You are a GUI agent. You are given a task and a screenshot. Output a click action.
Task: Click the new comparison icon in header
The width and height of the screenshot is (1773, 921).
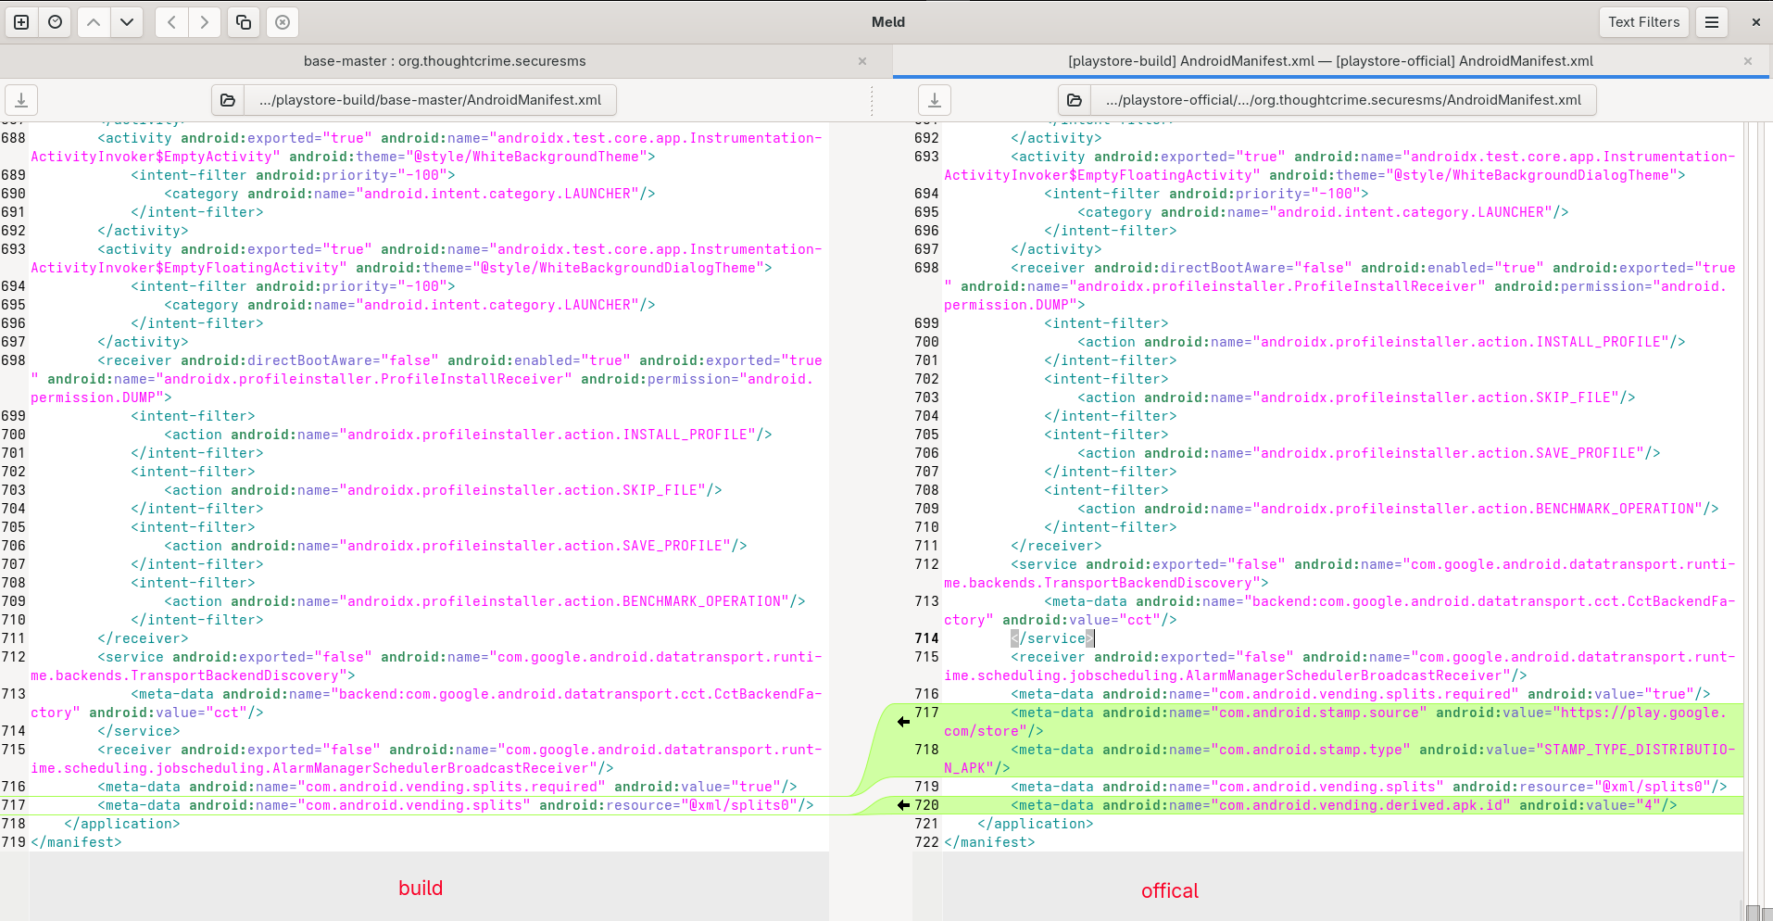tap(21, 22)
